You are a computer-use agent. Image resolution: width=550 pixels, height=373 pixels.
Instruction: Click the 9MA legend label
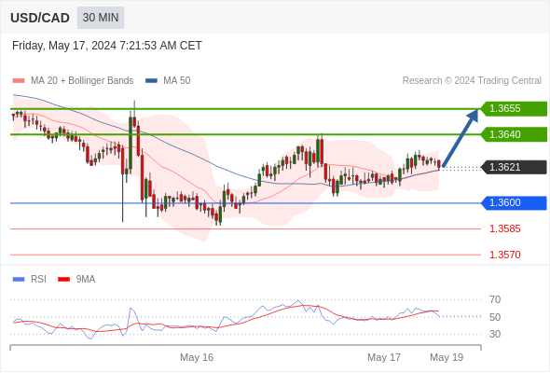pyautogui.click(x=86, y=280)
